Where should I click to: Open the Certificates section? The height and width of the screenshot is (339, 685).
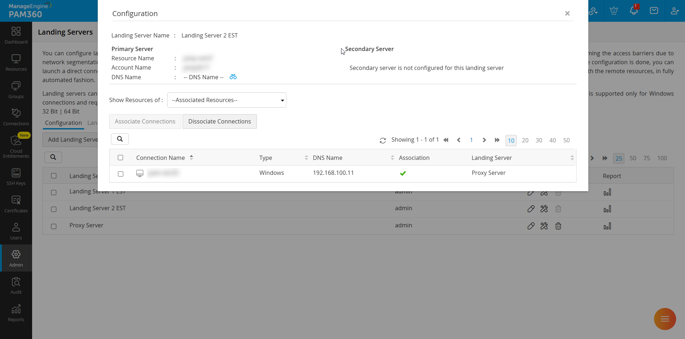pos(16,203)
